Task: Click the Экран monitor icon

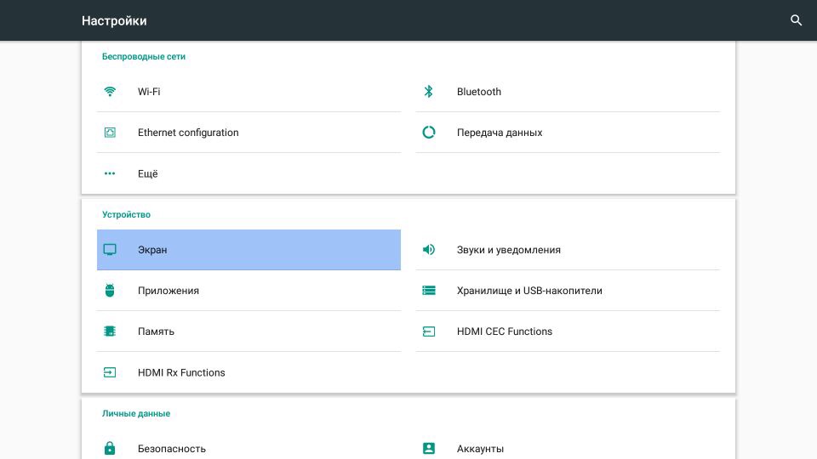Action: 110,250
